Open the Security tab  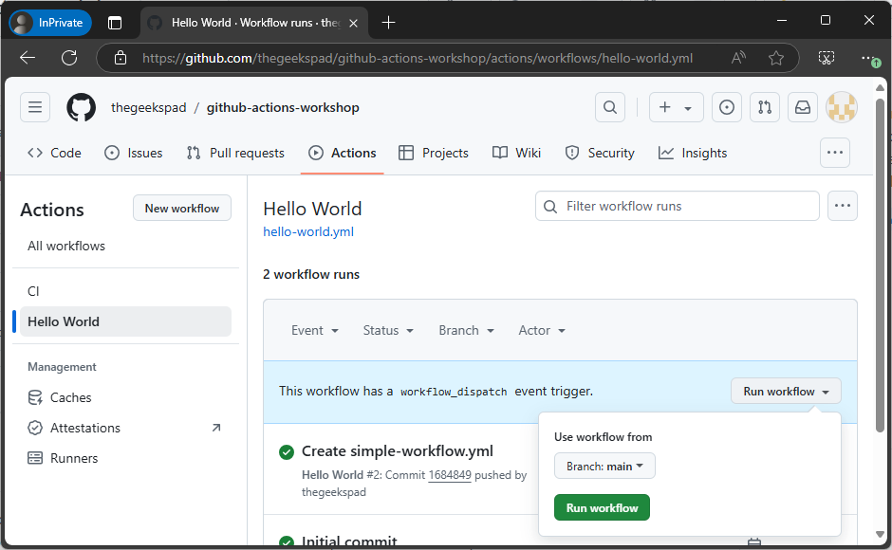[600, 153]
